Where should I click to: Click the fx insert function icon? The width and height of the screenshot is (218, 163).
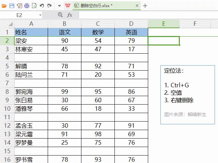pyautogui.click(x=69, y=15)
